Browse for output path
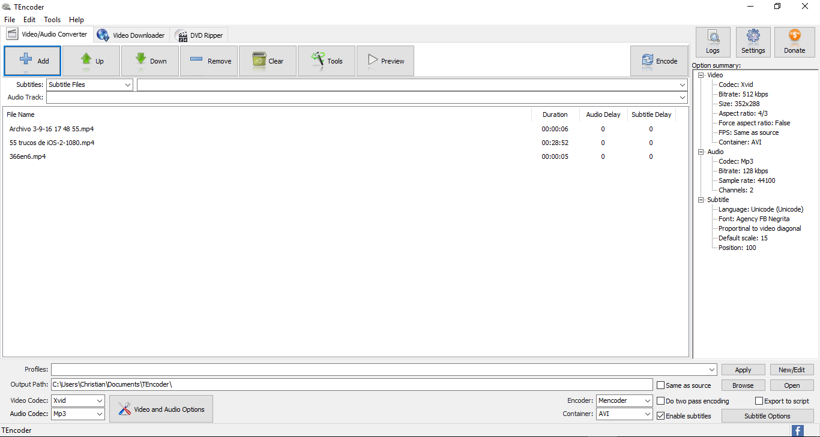The image size is (820, 437). point(743,385)
